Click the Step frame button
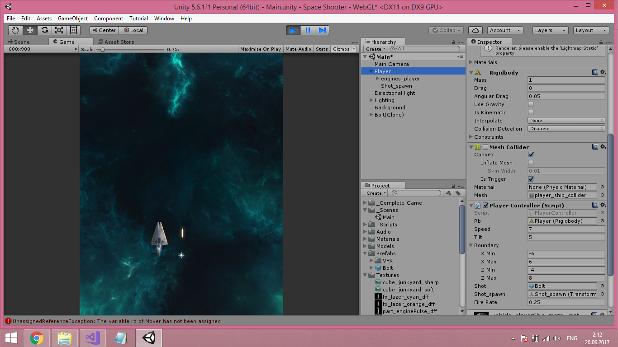 (322, 30)
